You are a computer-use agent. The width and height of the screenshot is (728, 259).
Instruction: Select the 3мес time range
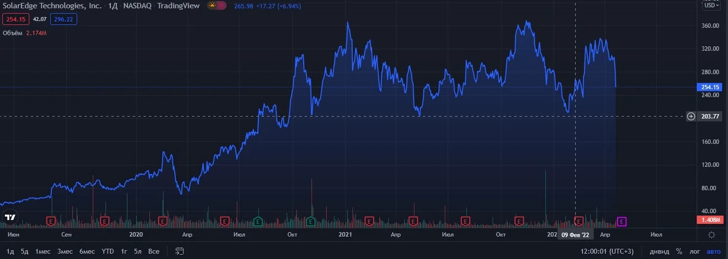[x=65, y=251]
